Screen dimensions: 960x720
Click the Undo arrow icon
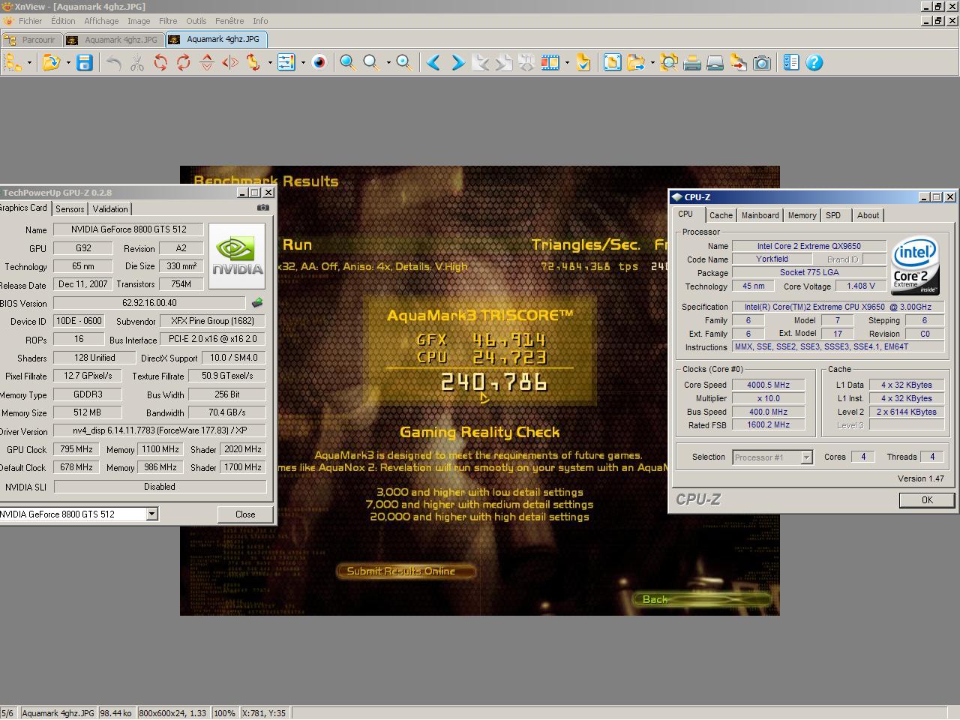[114, 63]
